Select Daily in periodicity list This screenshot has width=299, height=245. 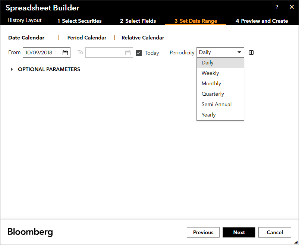tap(220, 63)
